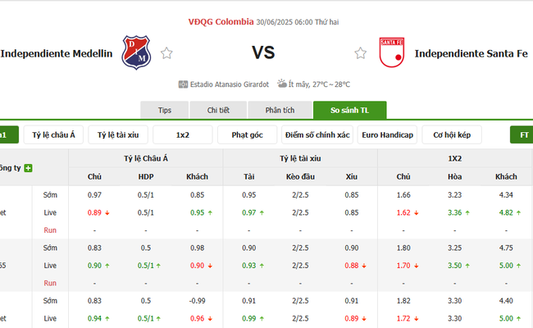
Task: Click the cloudy weather icon
Action: [x=281, y=84]
